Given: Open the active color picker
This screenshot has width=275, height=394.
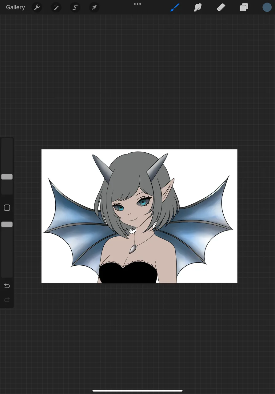Looking at the screenshot, I should [267, 7].
